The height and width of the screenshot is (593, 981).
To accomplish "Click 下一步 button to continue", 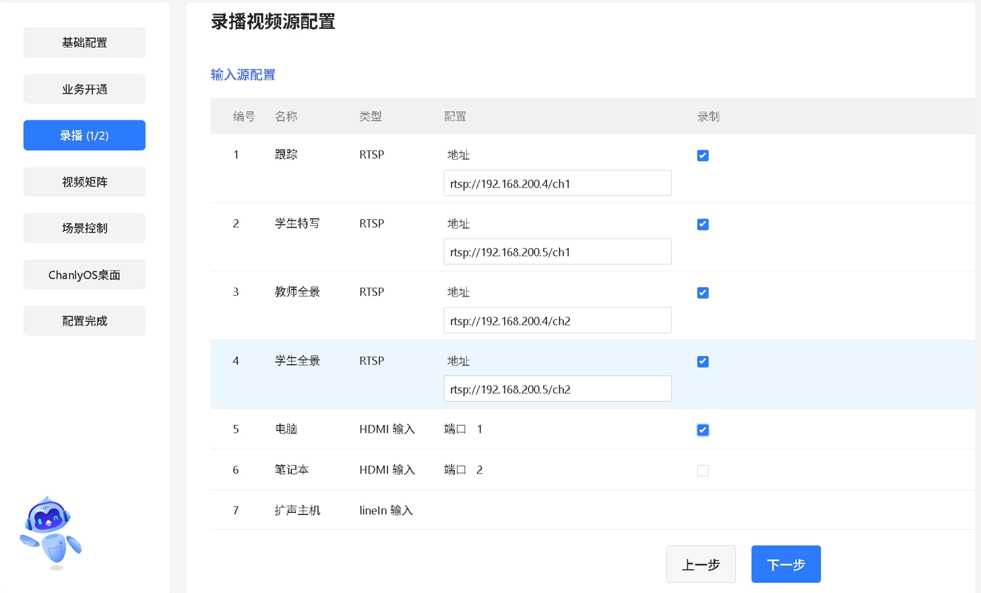I will coord(786,565).
